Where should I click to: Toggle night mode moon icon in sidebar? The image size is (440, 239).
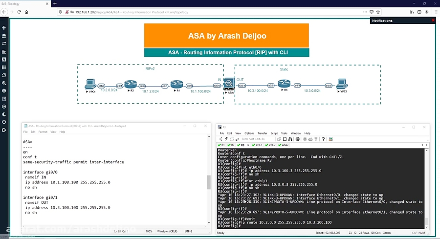[x=4, y=114]
